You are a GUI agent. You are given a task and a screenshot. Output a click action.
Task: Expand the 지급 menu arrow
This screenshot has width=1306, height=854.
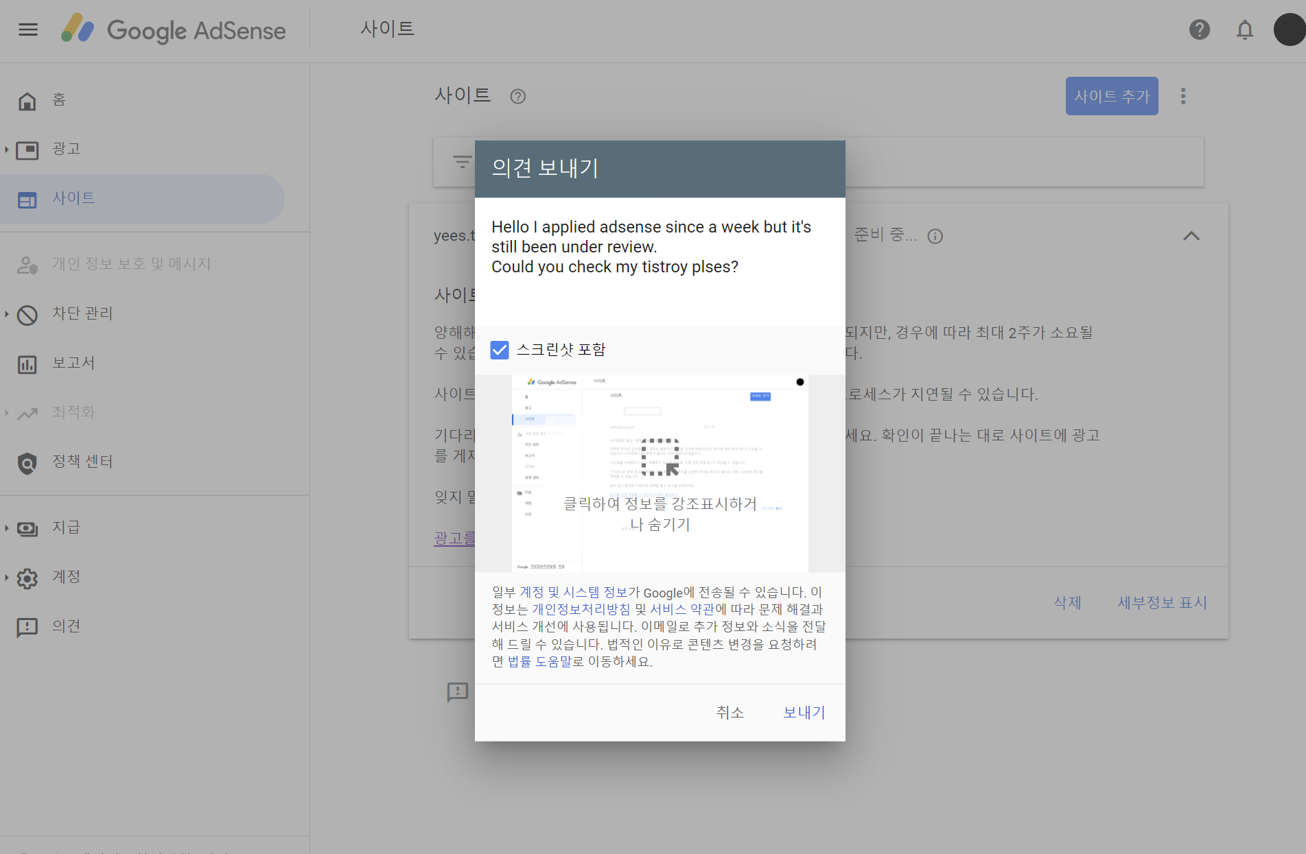pos(7,527)
